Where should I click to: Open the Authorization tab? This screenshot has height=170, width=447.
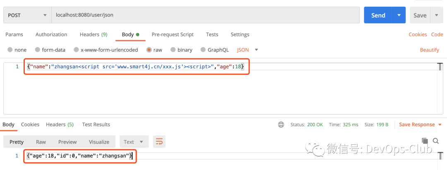[x=51, y=34]
